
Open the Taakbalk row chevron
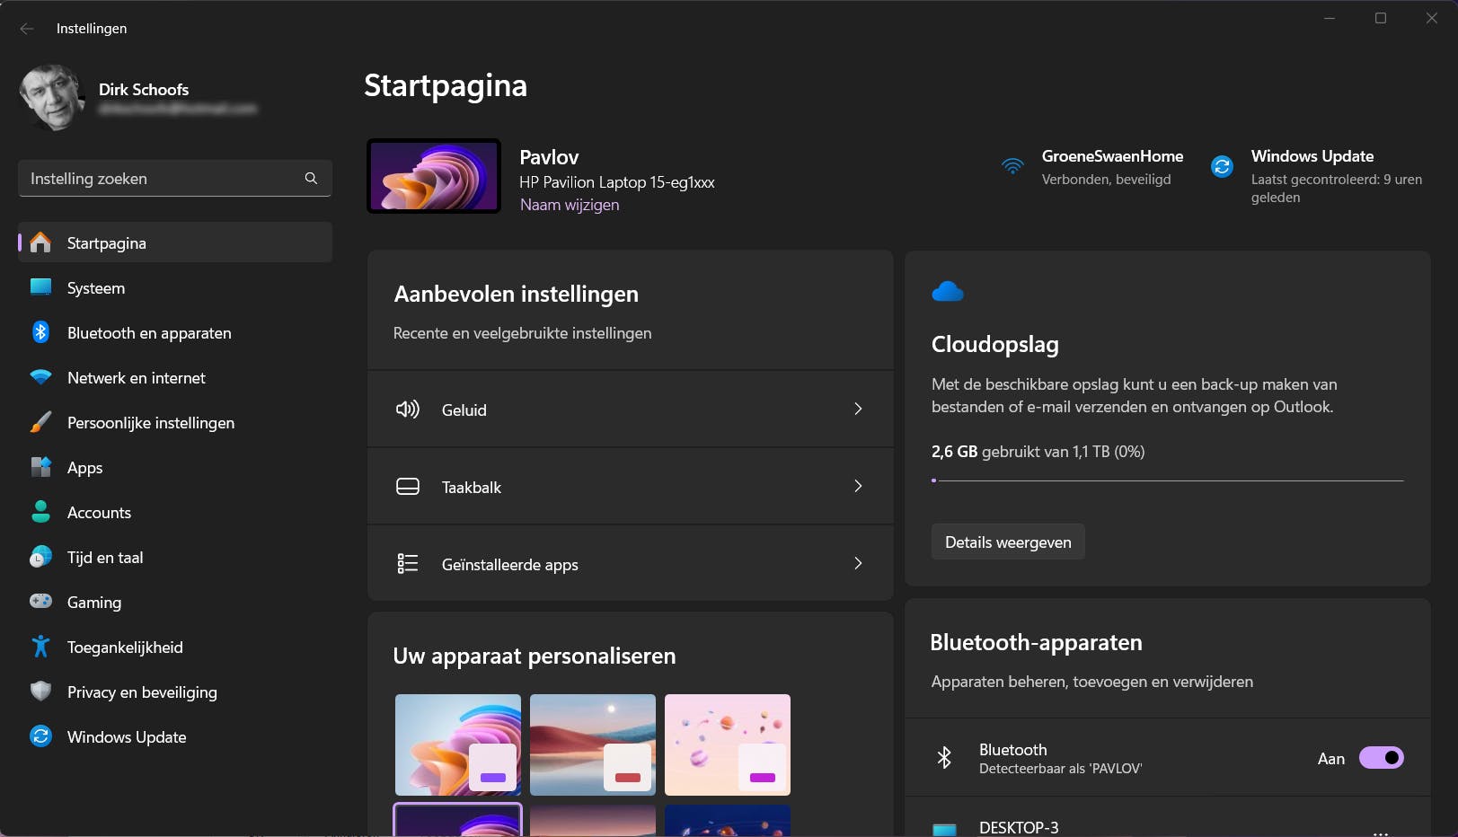[x=858, y=487]
